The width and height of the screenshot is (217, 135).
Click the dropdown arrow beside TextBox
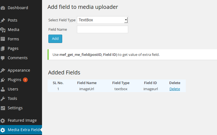(126, 20)
